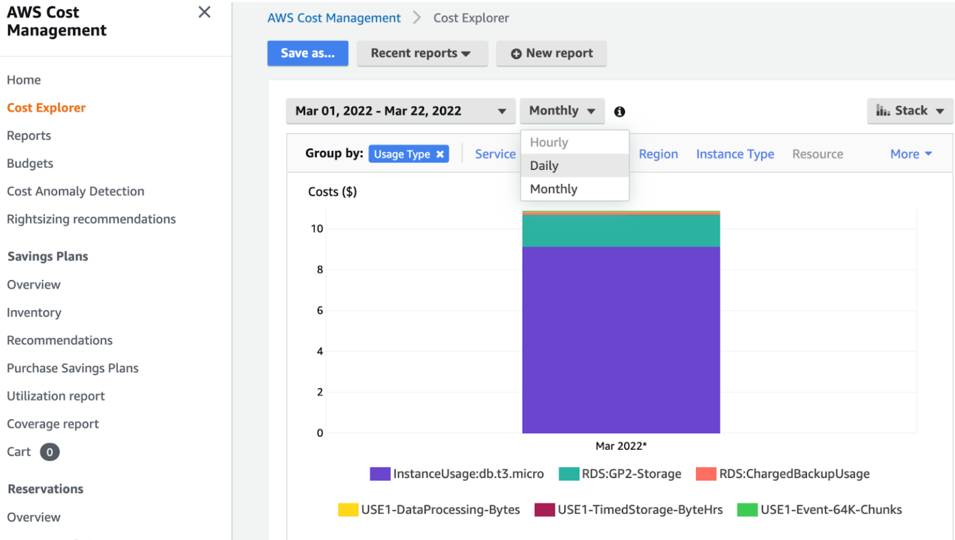
Task: Remove the Usage Type group-by filter
Action: coord(440,154)
